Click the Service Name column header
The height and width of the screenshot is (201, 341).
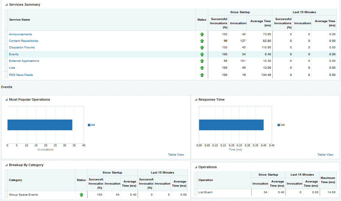tap(19, 20)
